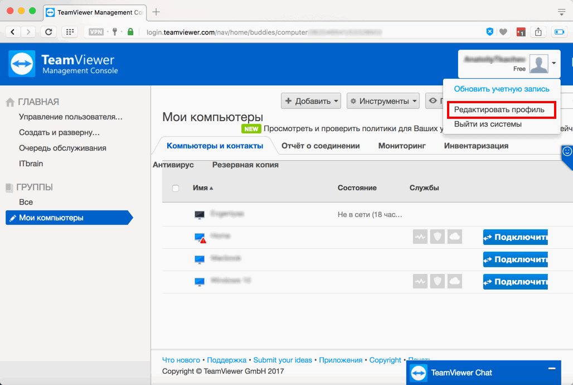Open the speed dial grid icon
Screen dimensions: 573x385
click(x=70, y=32)
